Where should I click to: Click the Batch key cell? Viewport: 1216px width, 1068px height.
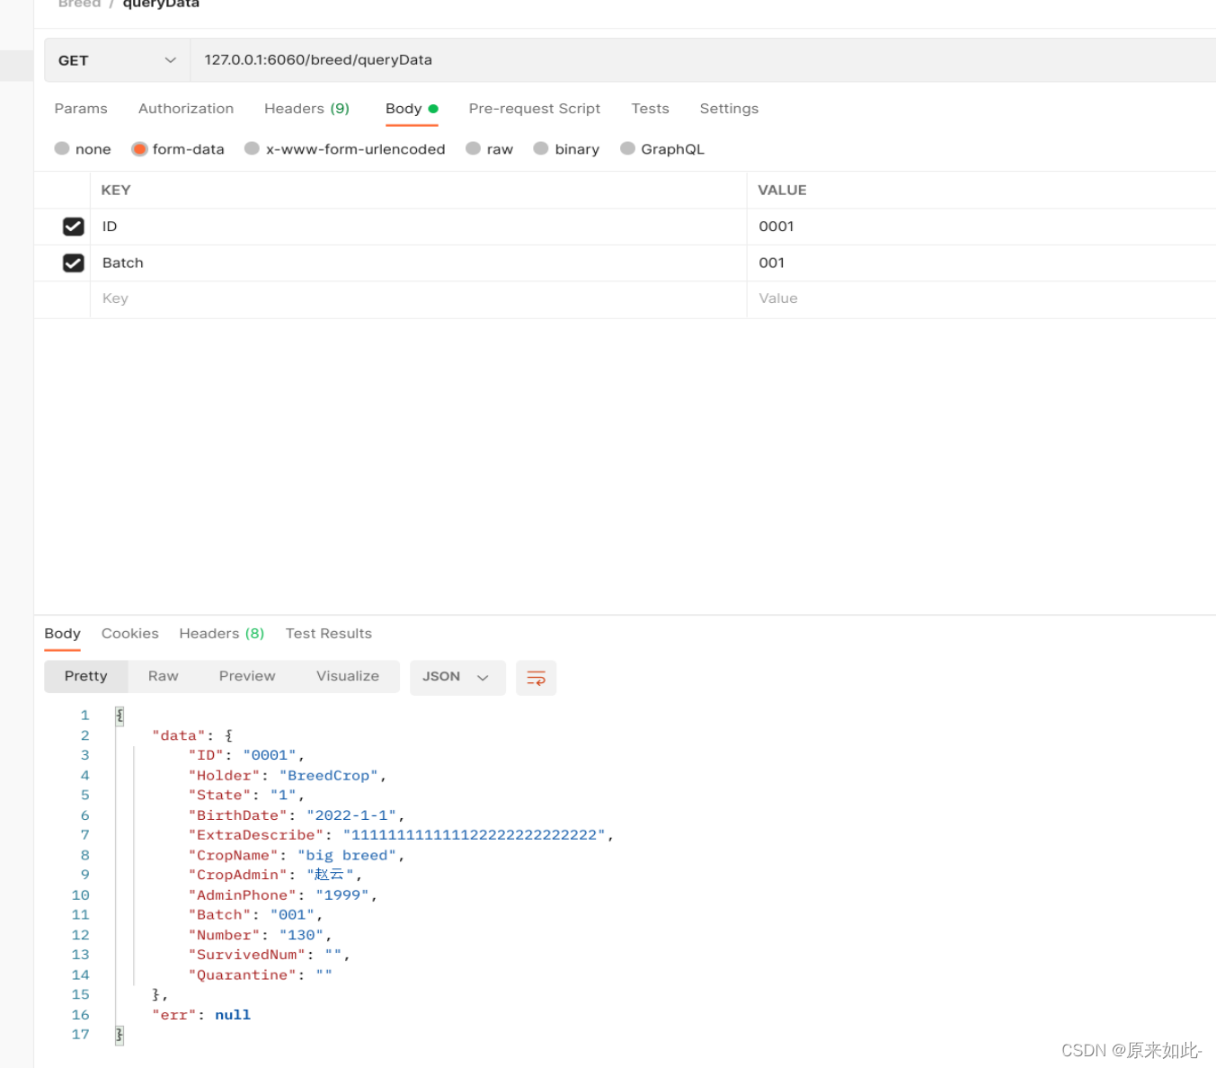pos(418,263)
